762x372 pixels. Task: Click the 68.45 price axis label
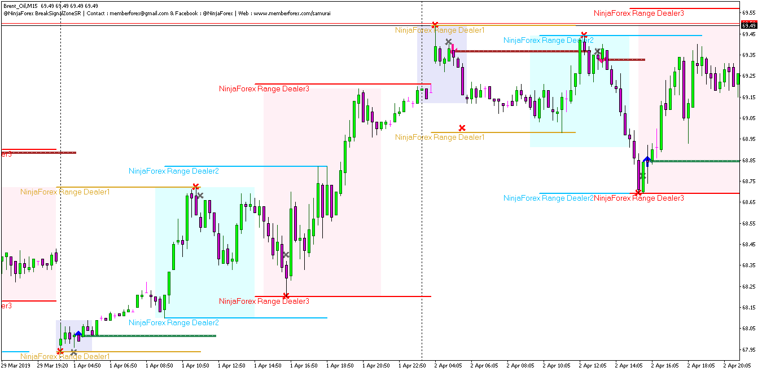coord(749,245)
